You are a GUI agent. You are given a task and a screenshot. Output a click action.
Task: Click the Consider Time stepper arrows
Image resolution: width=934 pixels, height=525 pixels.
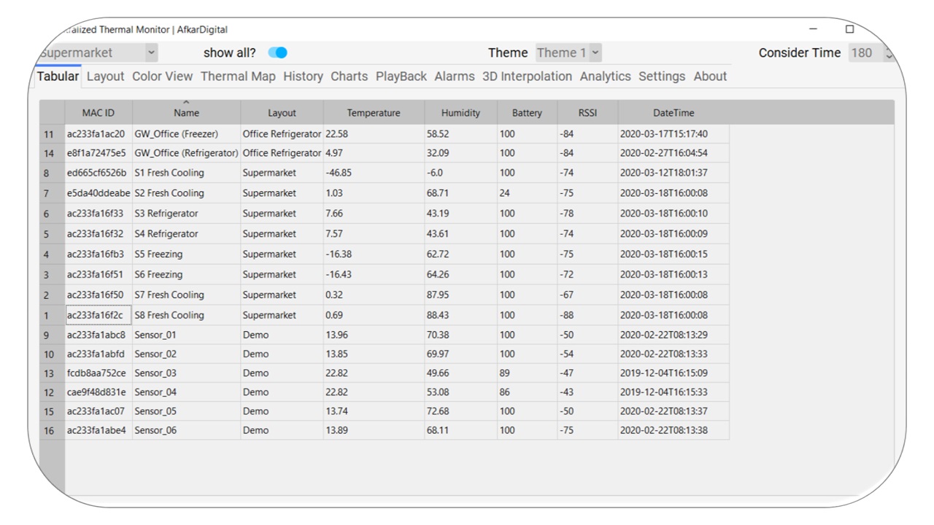click(887, 52)
